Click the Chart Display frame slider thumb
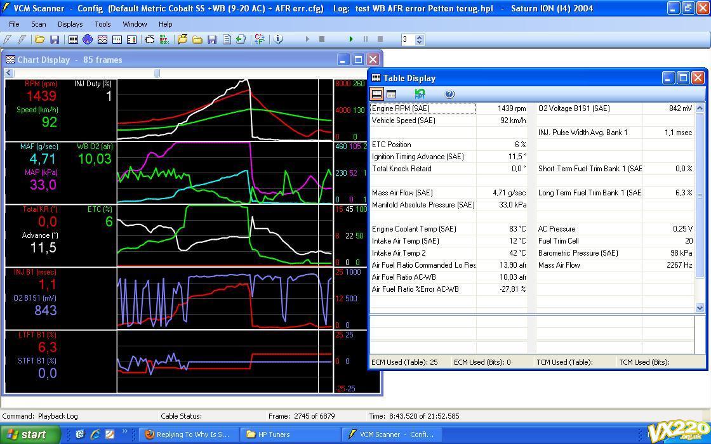 157,73
